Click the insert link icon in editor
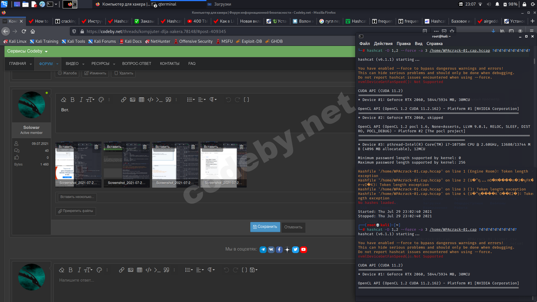Viewport: 537px width, 302px height. click(x=124, y=100)
